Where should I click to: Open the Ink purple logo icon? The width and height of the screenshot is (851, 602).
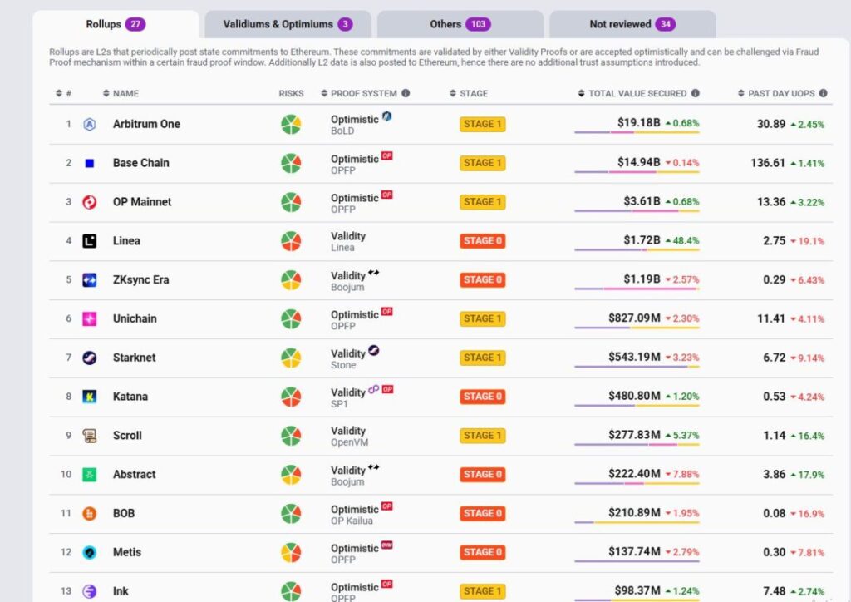[x=90, y=591]
